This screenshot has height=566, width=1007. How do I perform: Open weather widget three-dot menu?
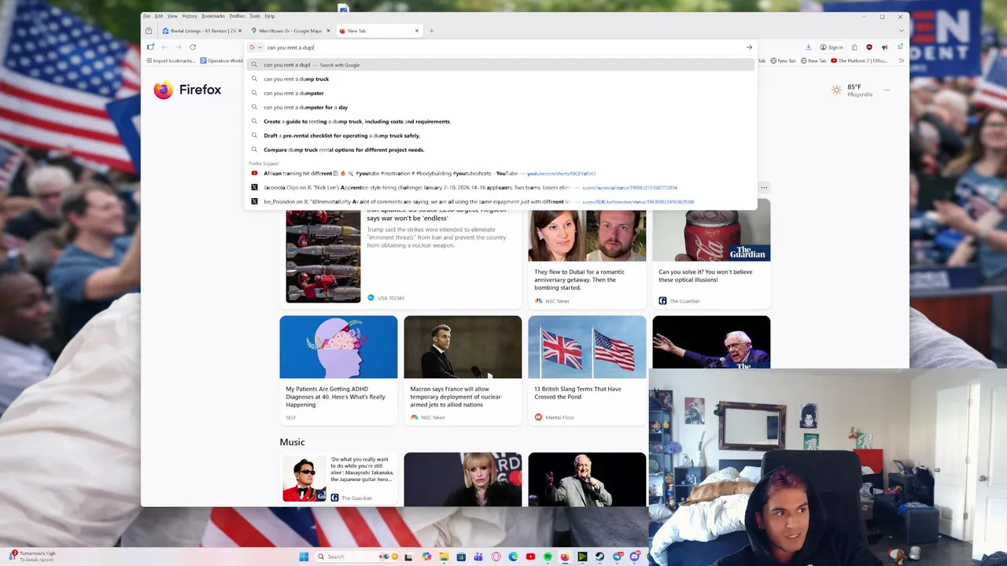click(887, 90)
